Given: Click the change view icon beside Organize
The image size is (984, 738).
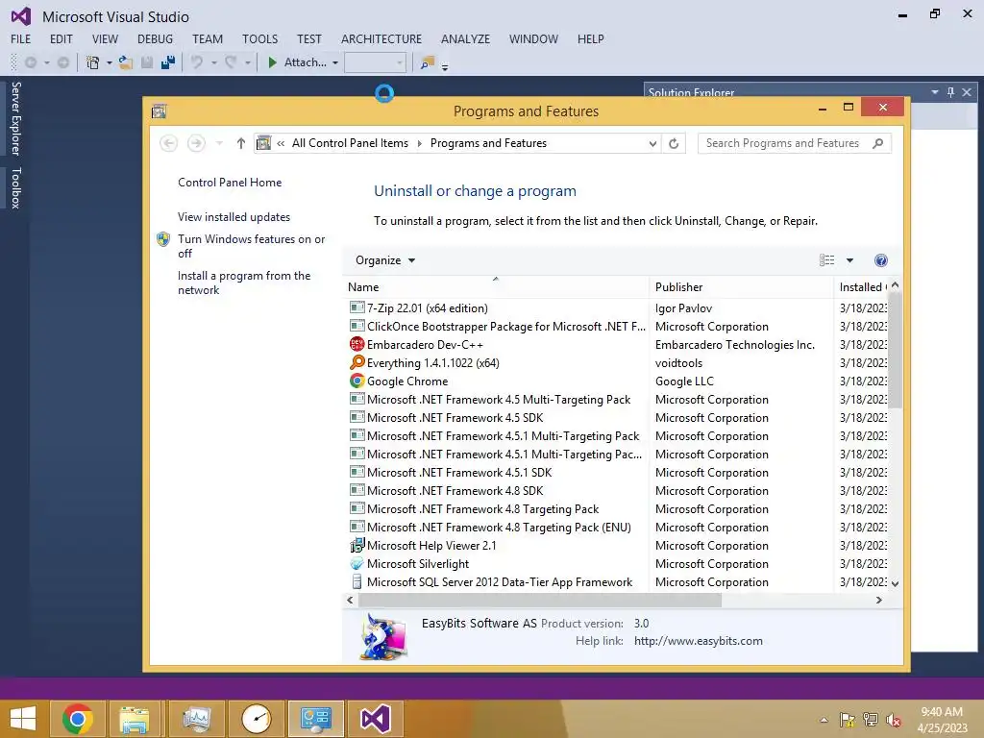Looking at the screenshot, I should 827,260.
